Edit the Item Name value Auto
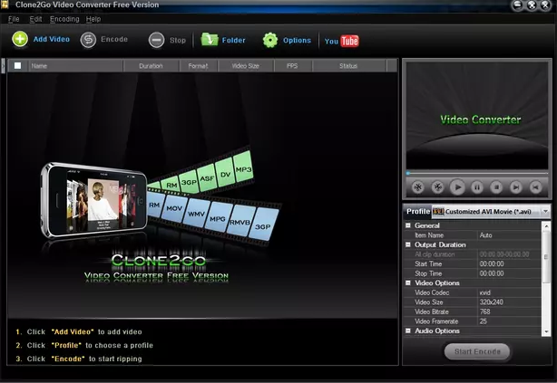 510,235
